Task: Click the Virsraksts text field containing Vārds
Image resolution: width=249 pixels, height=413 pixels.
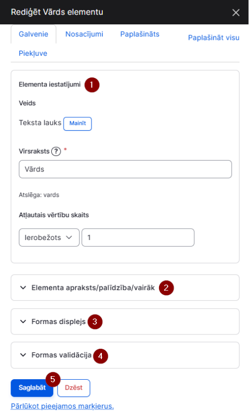Action: pyautogui.click(x=125, y=169)
